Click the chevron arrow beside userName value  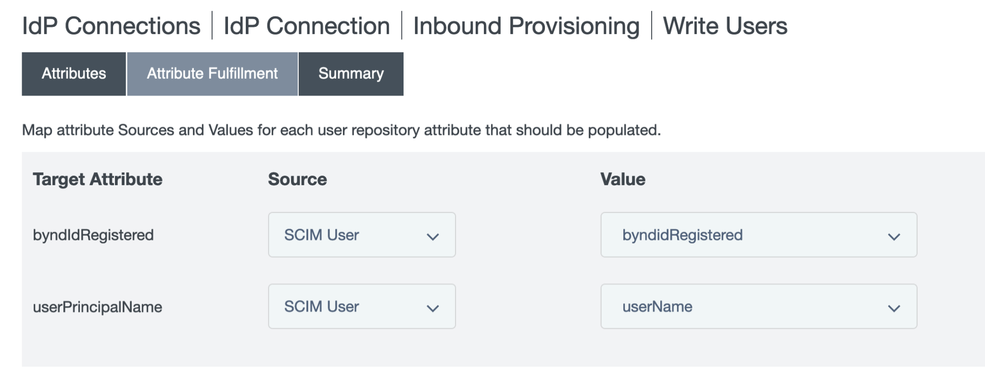click(x=894, y=308)
